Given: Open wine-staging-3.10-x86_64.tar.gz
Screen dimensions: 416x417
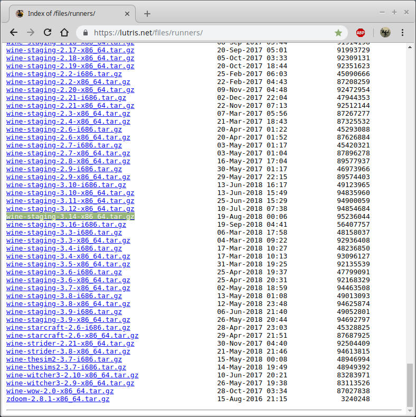Looking at the screenshot, I should 70,193.
